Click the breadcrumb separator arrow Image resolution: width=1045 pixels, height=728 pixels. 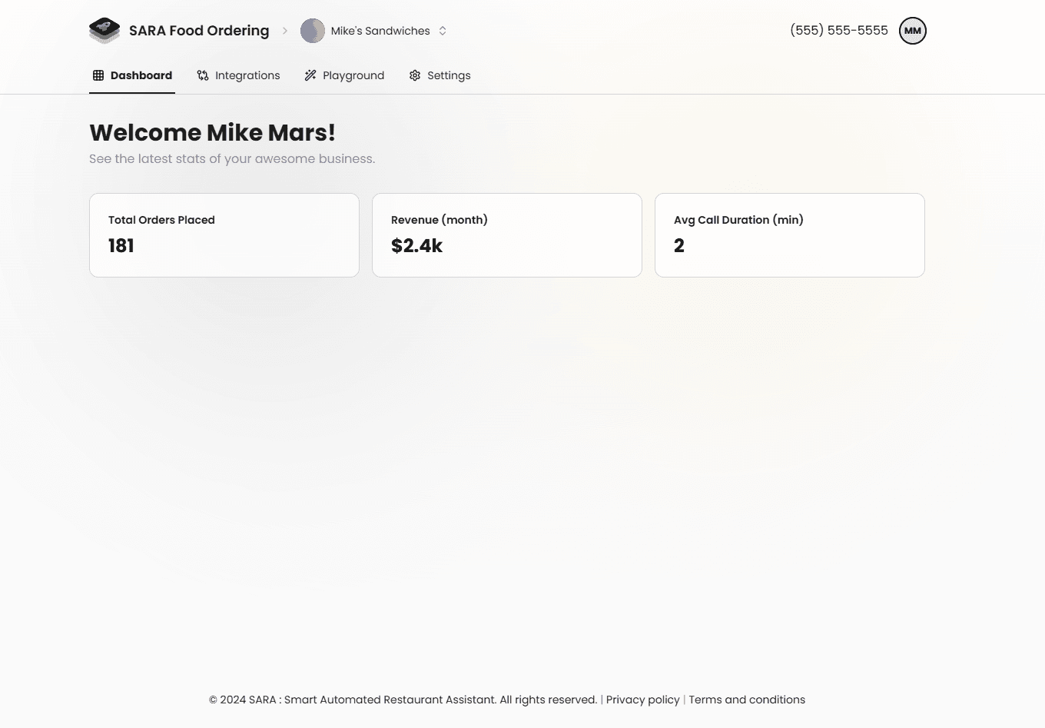(x=285, y=31)
